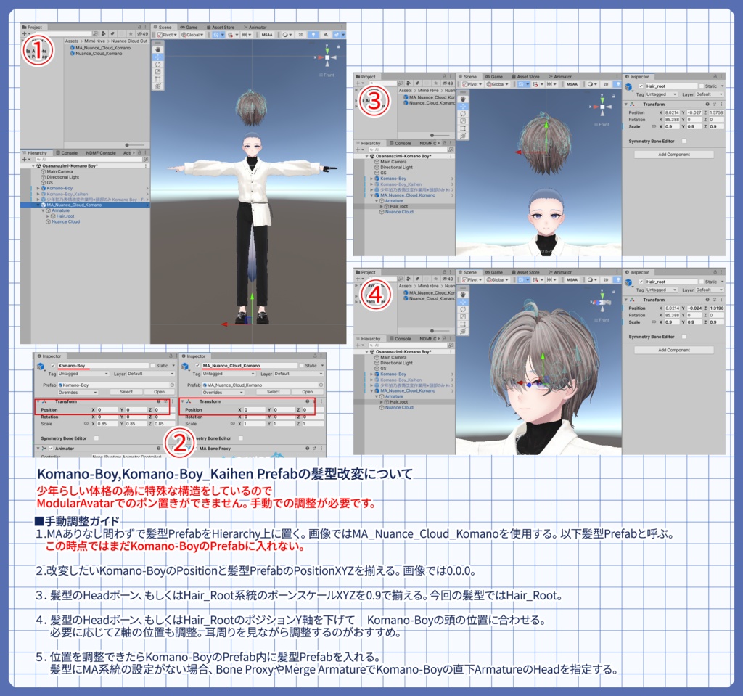Toggle active checkbox beside MA_Nuance_Cloud_Komano name field
Screen dimensions: 743x696
197,366
